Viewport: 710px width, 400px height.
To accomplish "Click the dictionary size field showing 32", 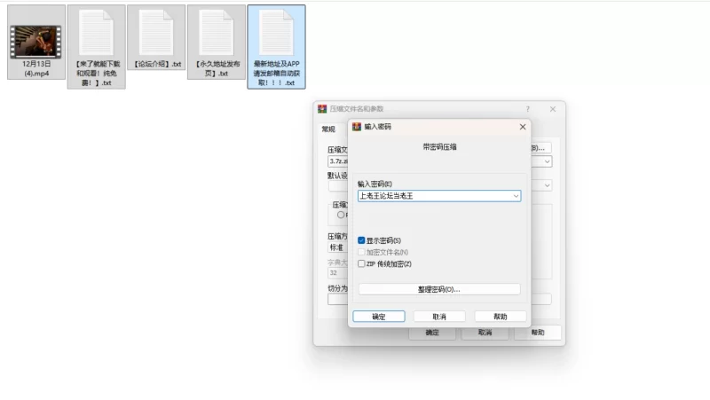I will click(x=338, y=273).
